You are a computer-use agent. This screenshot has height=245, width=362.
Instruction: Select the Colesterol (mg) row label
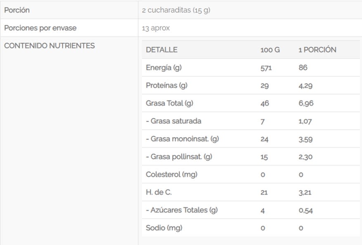pyautogui.click(x=172, y=174)
